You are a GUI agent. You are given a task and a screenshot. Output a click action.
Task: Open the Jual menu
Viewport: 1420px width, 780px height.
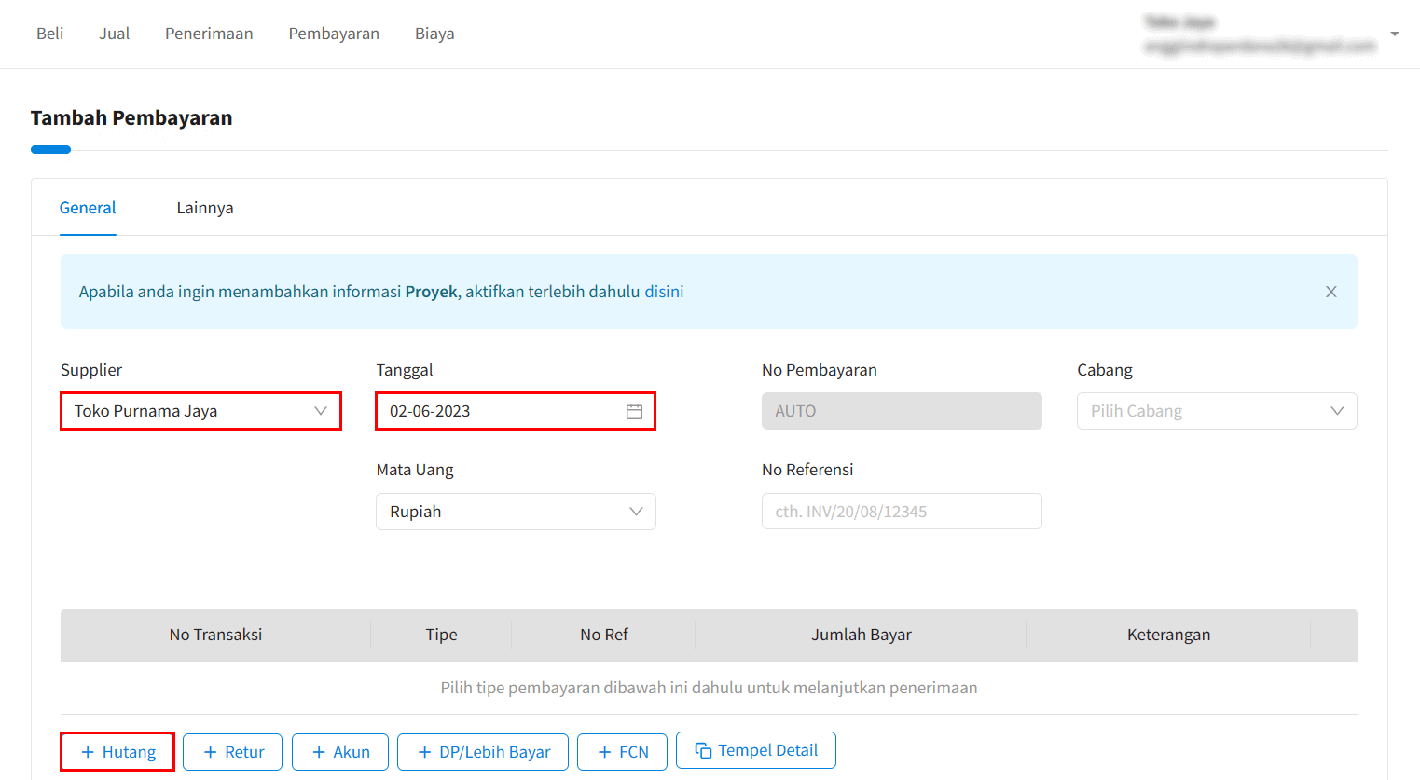115,34
